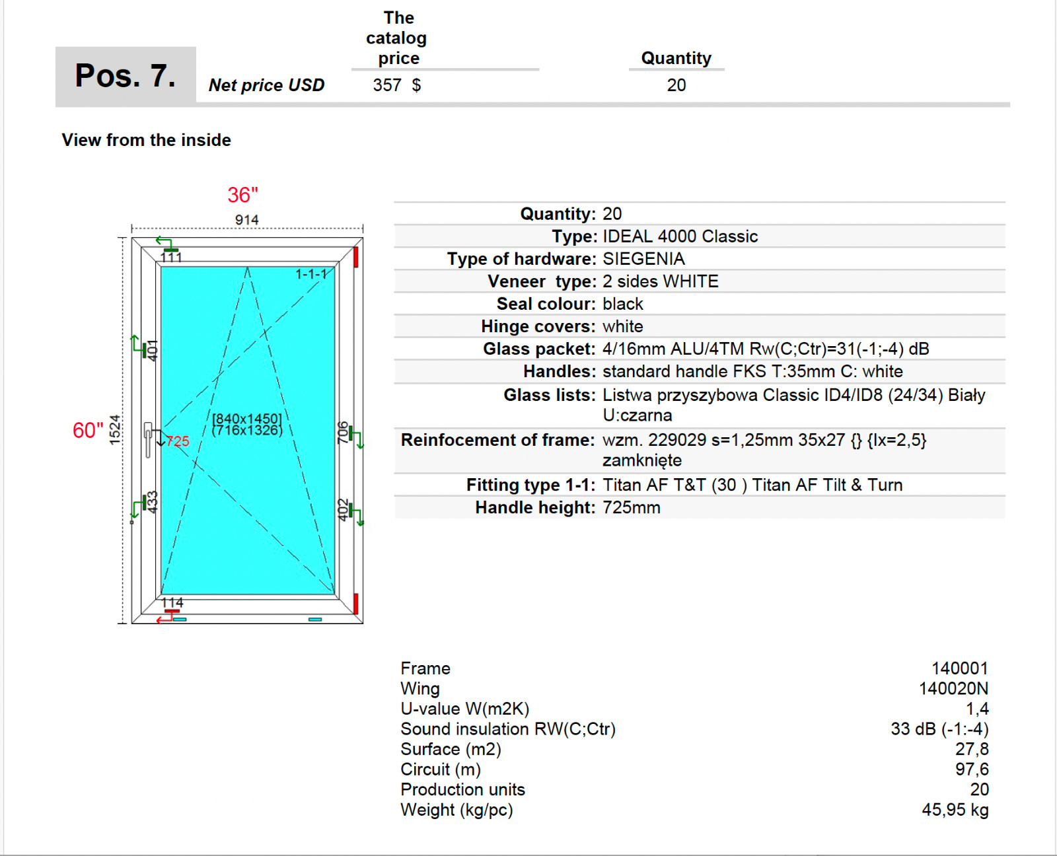Click the cyan vent marker at bottom right

point(314,620)
